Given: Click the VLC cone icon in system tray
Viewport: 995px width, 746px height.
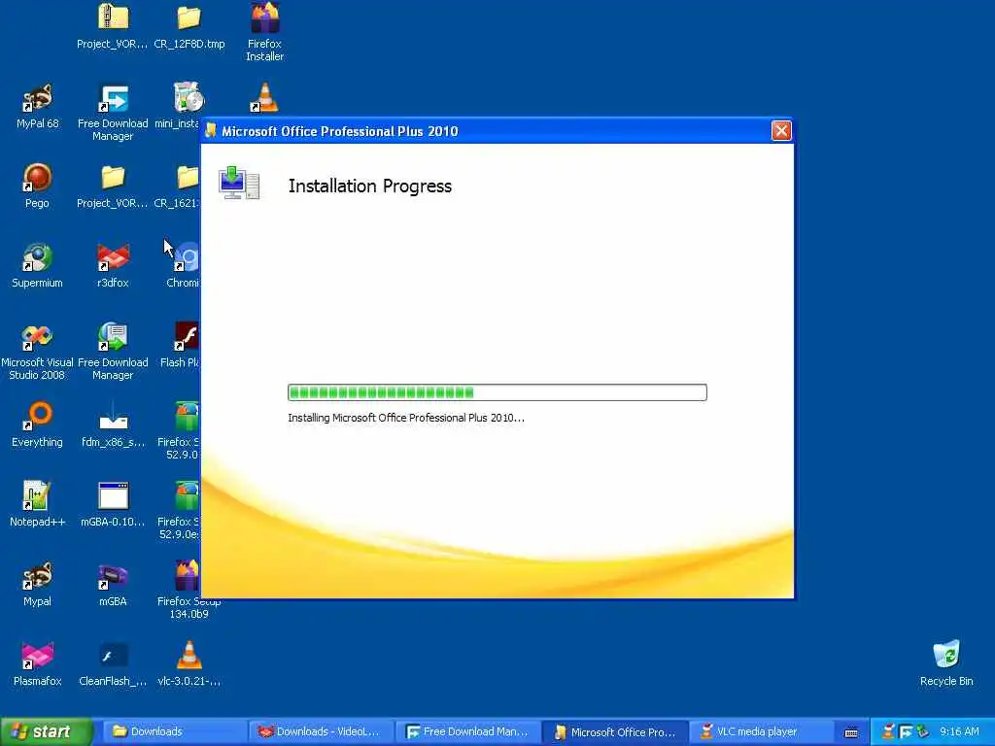Looking at the screenshot, I should [888, 731].
